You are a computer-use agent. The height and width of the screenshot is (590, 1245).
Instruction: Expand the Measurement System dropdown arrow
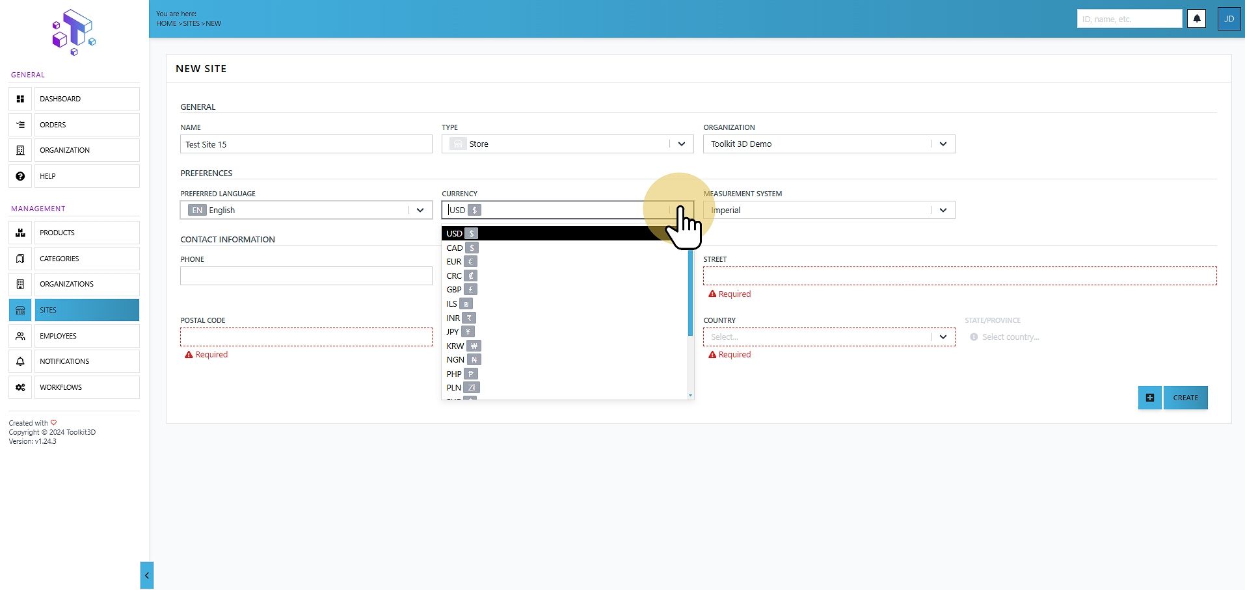click(943, 210)
